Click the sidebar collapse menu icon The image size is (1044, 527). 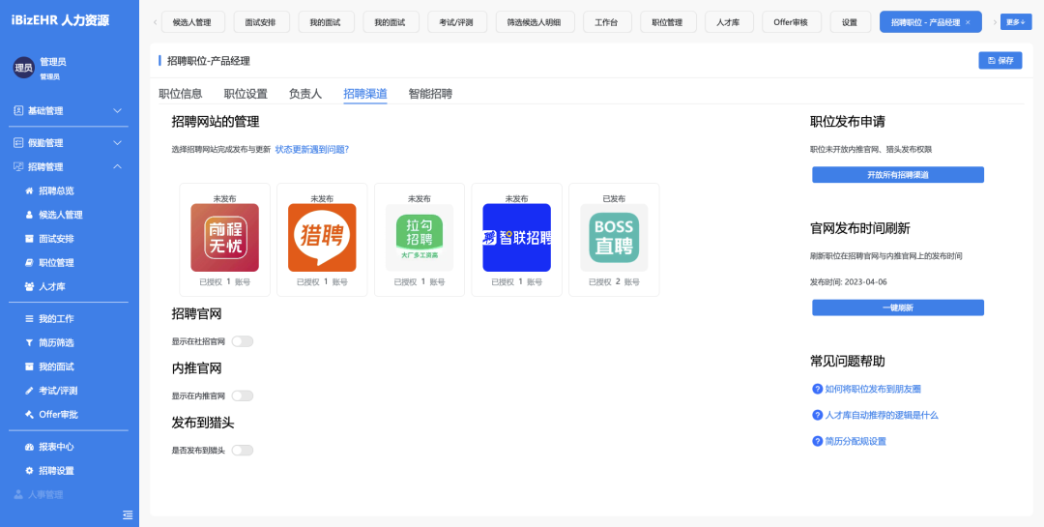(x=128, y=513)
